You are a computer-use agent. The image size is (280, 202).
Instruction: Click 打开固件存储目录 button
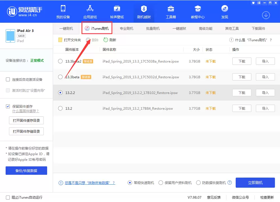pyautogui.click(x=26, y=132)
